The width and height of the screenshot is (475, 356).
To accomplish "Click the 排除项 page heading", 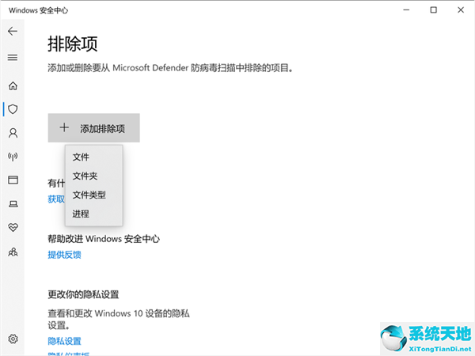I will (73, 44).
